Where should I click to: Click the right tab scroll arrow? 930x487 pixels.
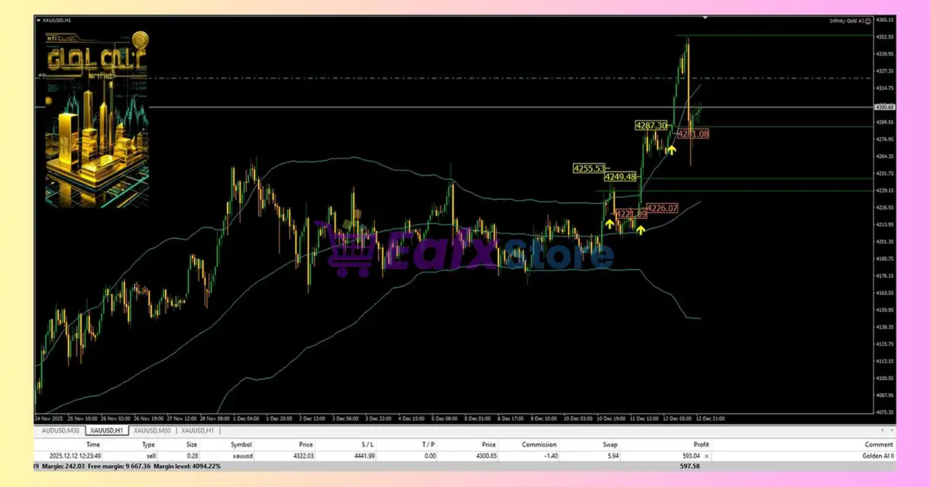[891, 430]
